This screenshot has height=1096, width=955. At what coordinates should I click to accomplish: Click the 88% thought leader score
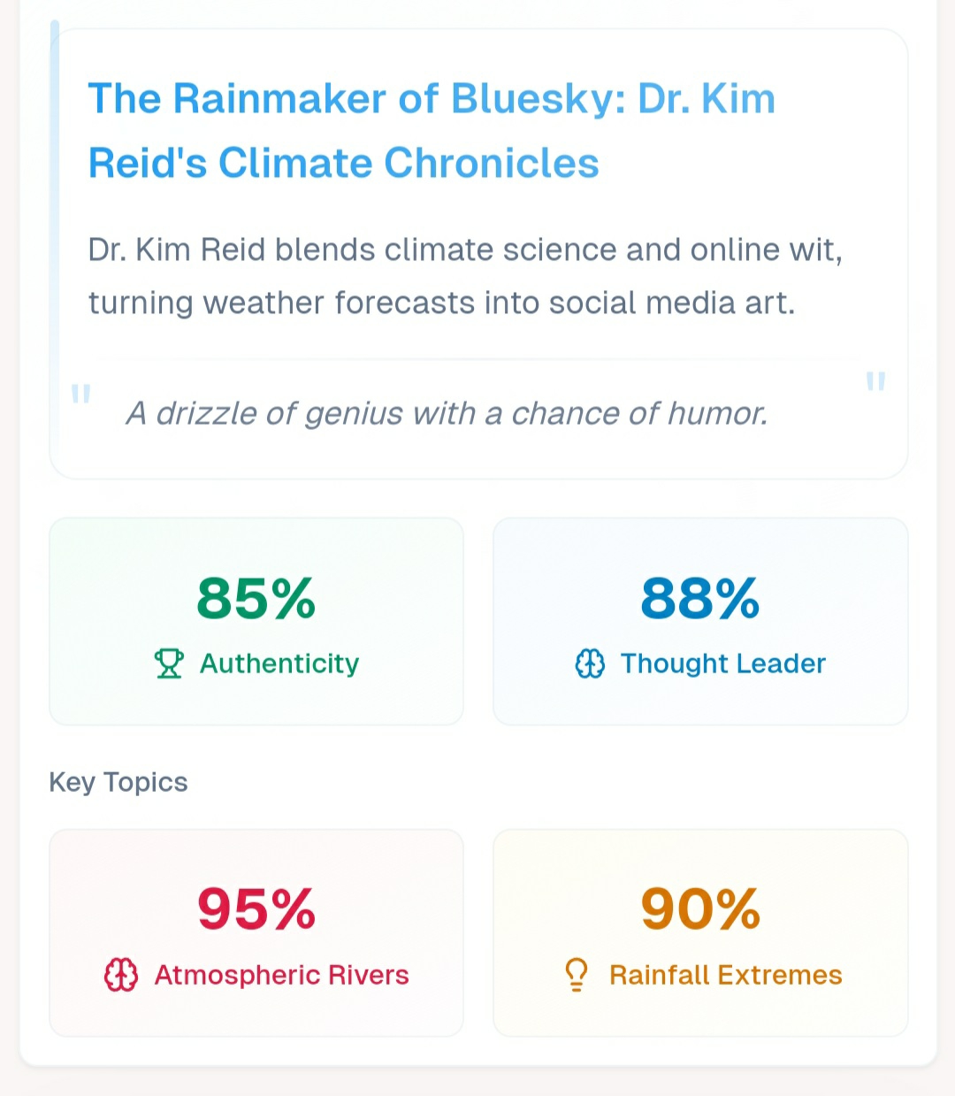tap(700, 599)
